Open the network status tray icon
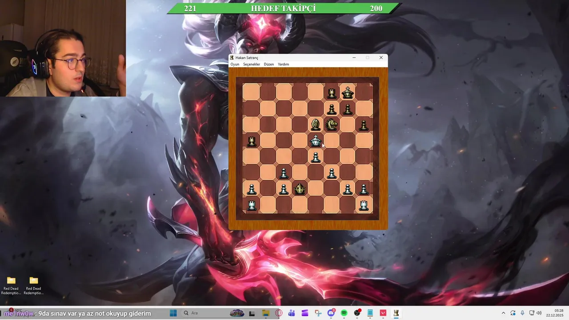Screen dimensions: 569x320 (x=532, y=313)
